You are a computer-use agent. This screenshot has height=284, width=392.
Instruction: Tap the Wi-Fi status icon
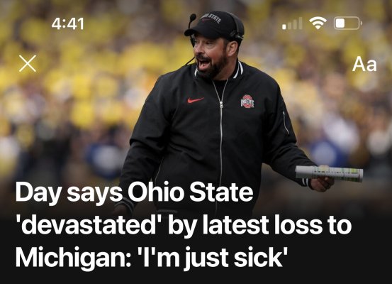[x=318, y=23]
